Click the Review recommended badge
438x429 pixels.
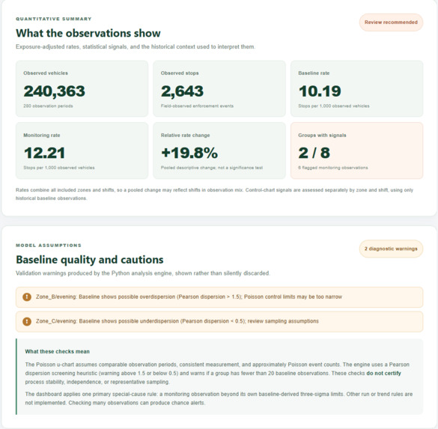coord(391,22)
